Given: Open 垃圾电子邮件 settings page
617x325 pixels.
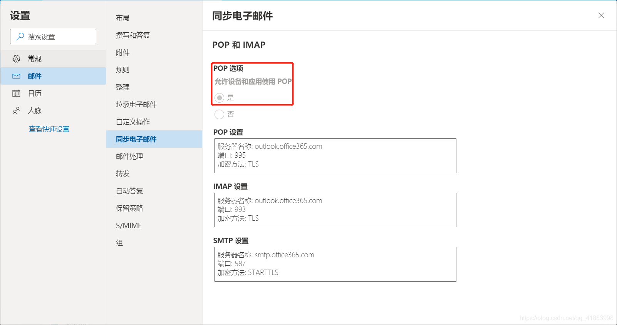Looking at the screenshot, I should click(x=154, y=104).
